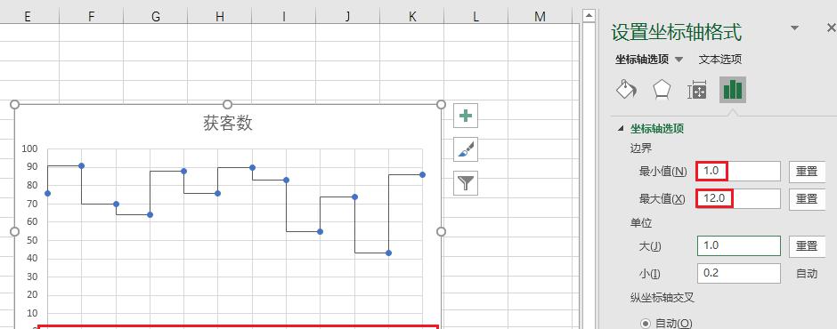Viewport: 837px width, 329px height.
Task: Open the Chart Elements plus button
Action: (466, 116)
